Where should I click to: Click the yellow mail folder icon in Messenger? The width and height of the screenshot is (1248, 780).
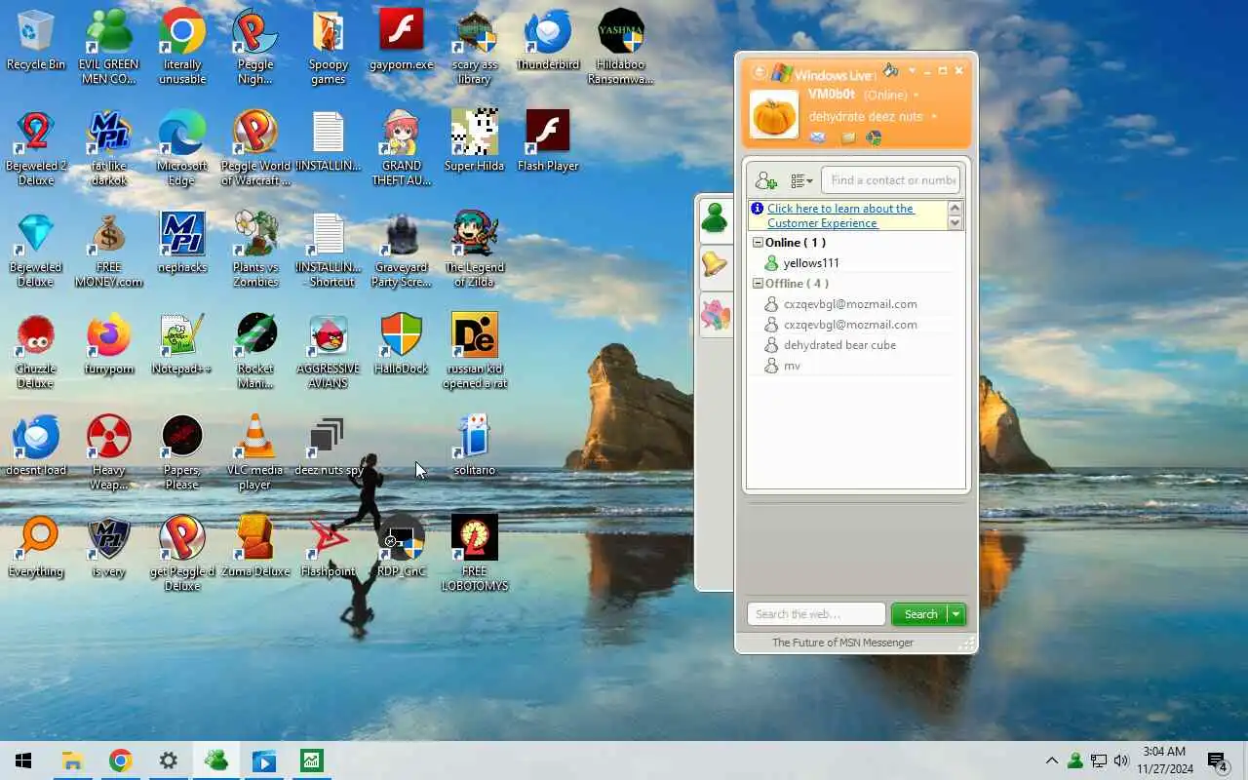[848, 138]
